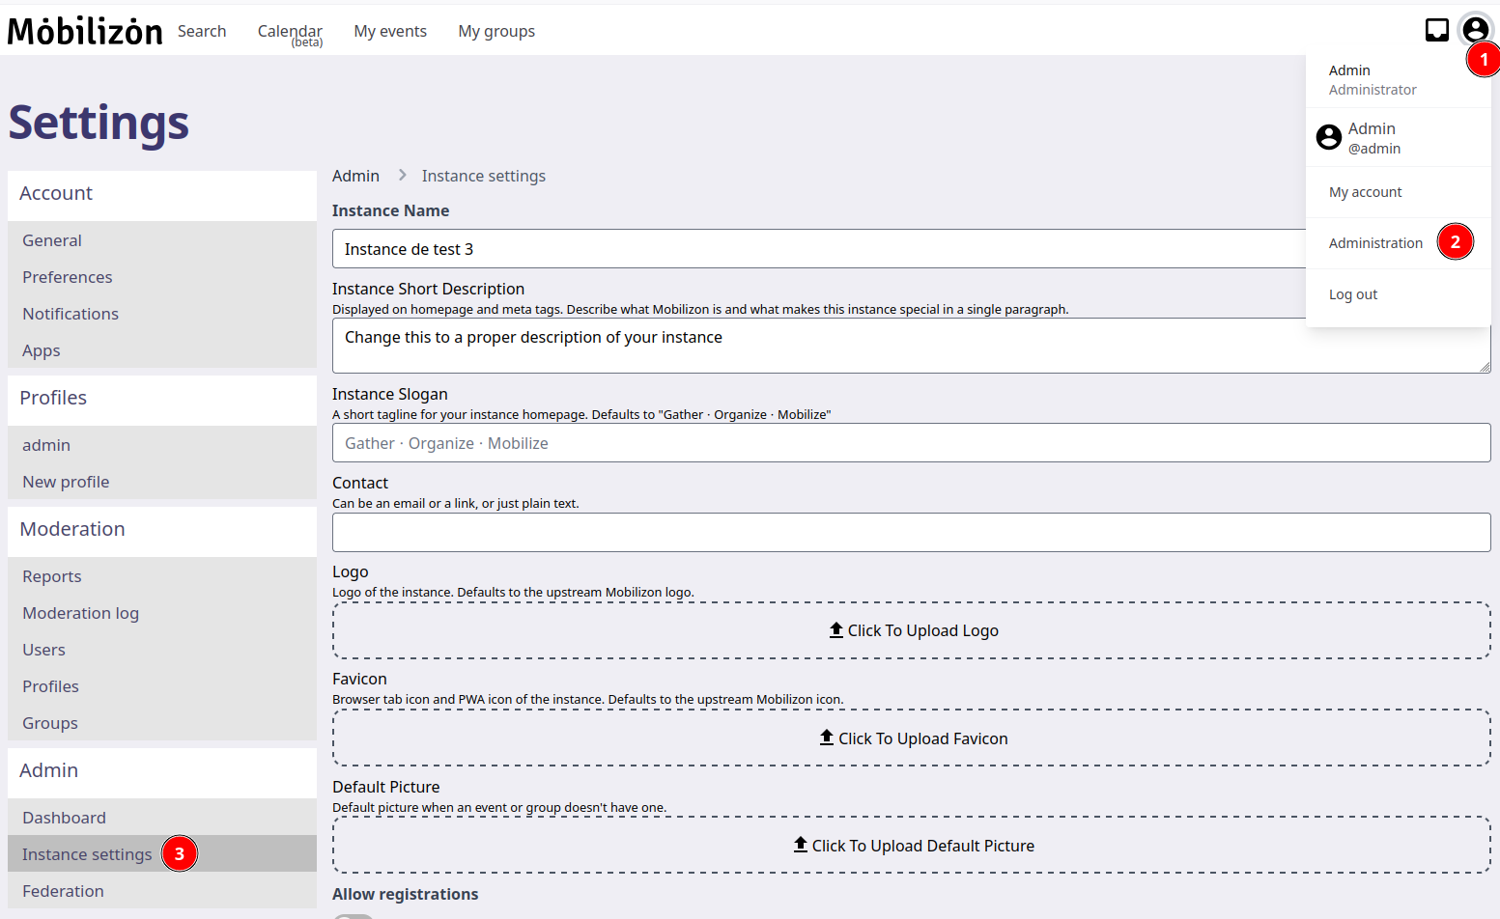This screenshot has height=919, width=1500.
Task: Click the upload icon in Logo field
Action: pos(836,630)
